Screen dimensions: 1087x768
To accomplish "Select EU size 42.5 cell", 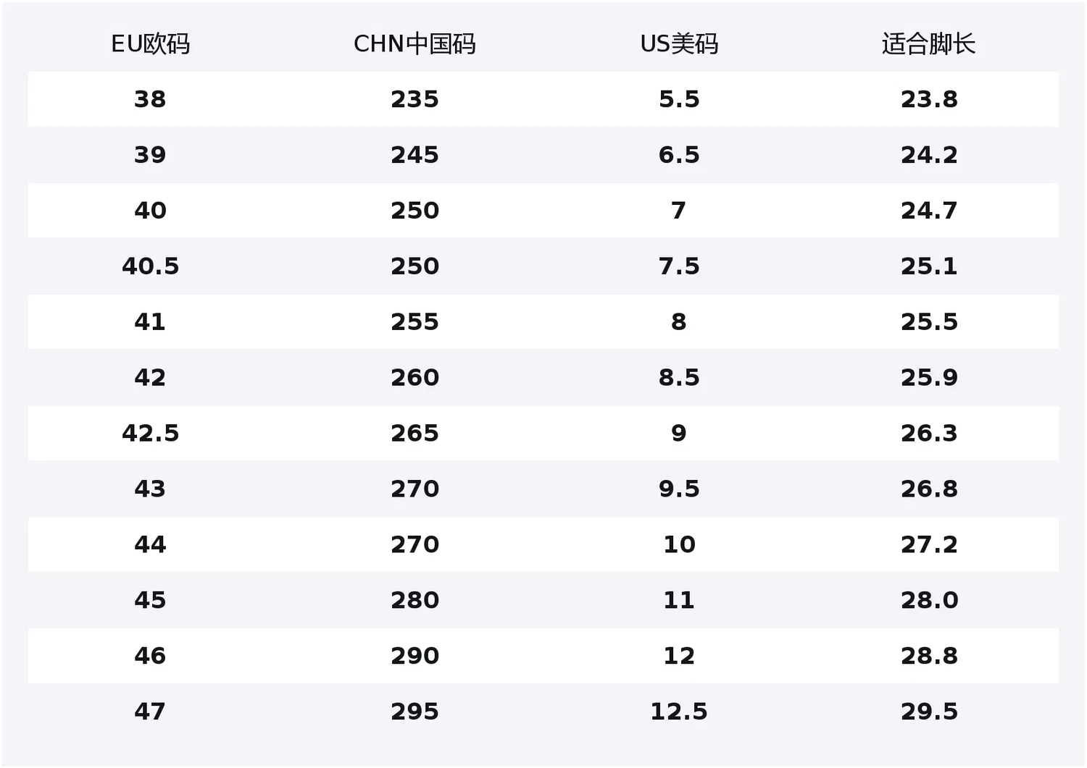I will point(150,434).
